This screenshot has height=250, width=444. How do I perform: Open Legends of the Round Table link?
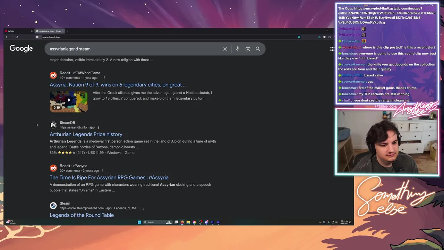[82, 215]
